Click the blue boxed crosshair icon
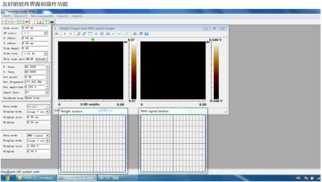This screenshot has height=182, width=322. coord(102,34)
